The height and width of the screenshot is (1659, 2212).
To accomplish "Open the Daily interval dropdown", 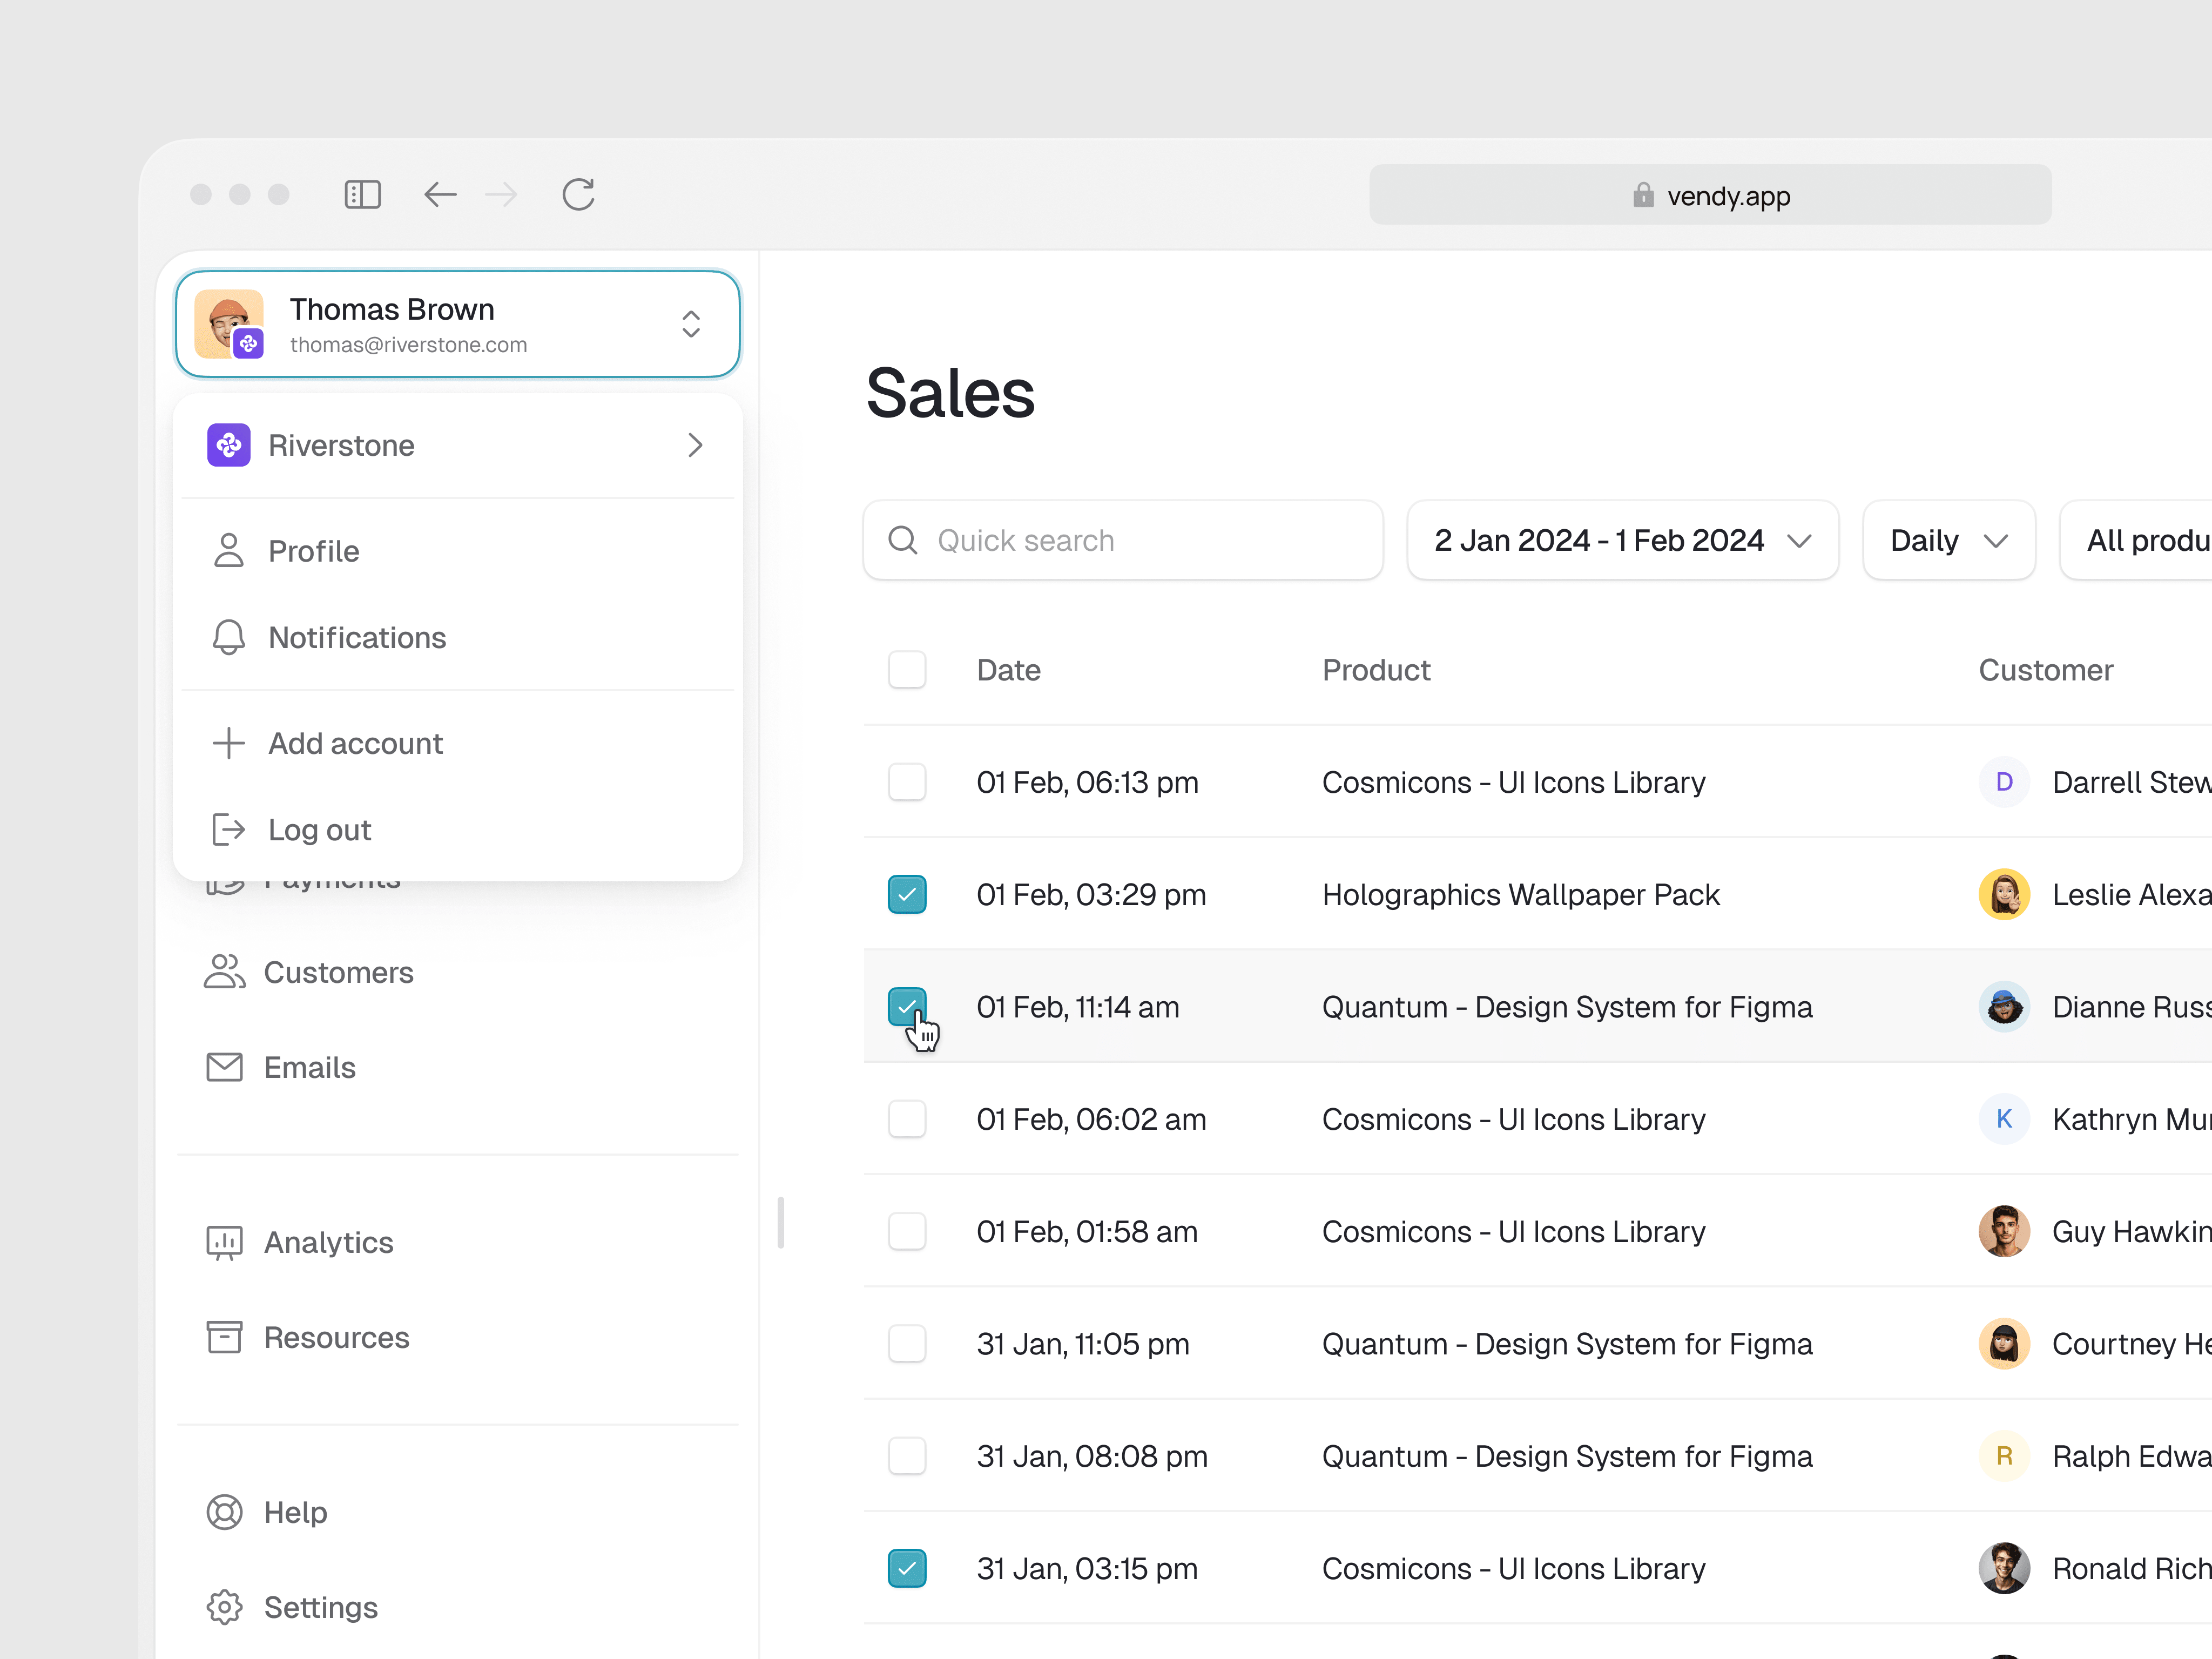I will [x=1948, y=540].
